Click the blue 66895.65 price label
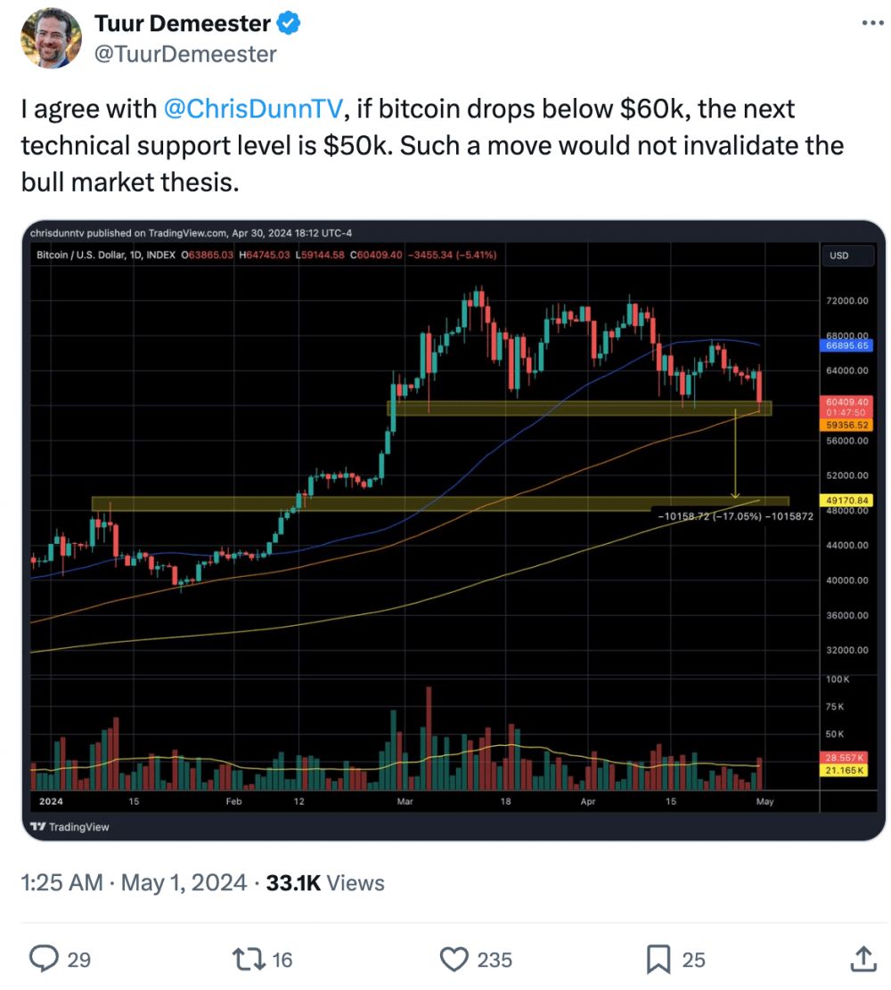The image size is (891, 990). coord(846,345)
